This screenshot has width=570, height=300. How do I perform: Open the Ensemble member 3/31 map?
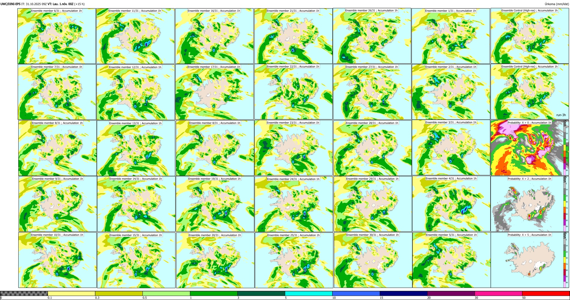pyautogui.click(x=451, y=148)
